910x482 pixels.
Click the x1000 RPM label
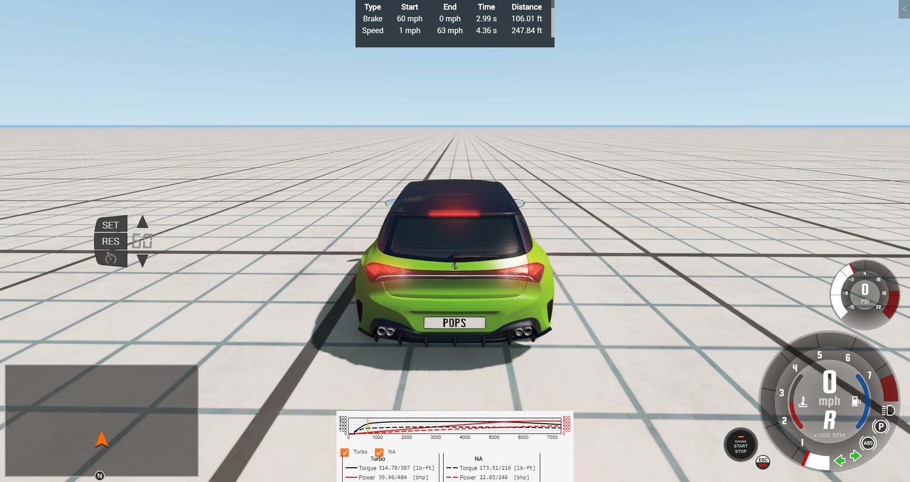click(829, 435)
